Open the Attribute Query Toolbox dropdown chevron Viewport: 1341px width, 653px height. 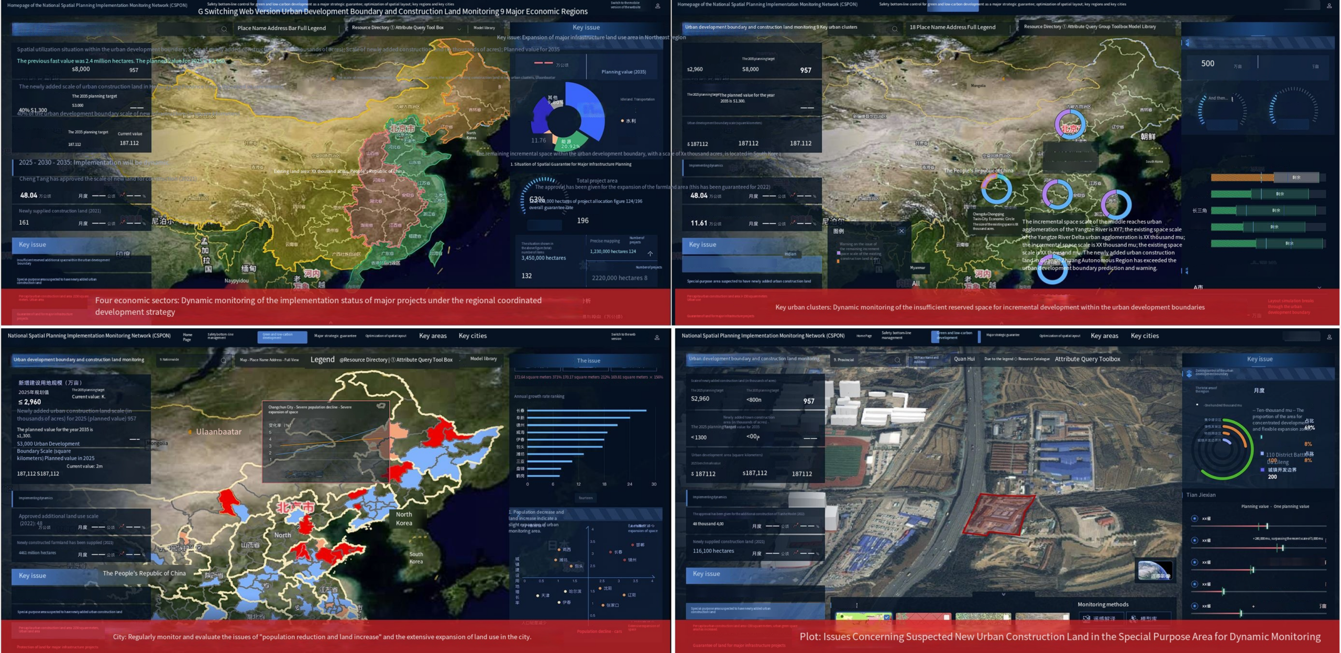[x=1131, y=360]
